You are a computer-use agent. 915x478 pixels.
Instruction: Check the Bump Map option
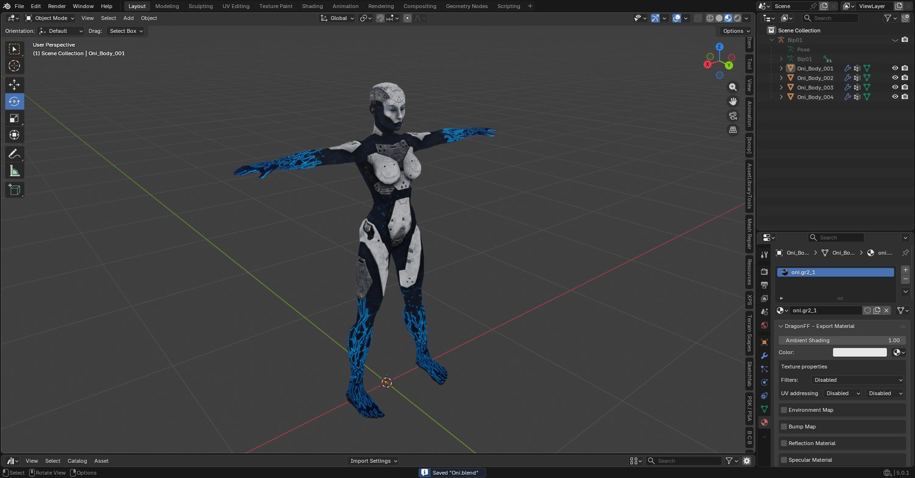click(x=784, y=427)
